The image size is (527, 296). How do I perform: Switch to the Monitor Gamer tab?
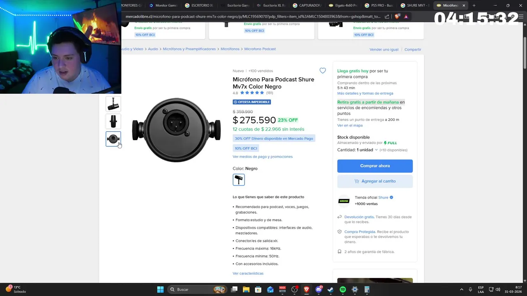coord(163,5)
